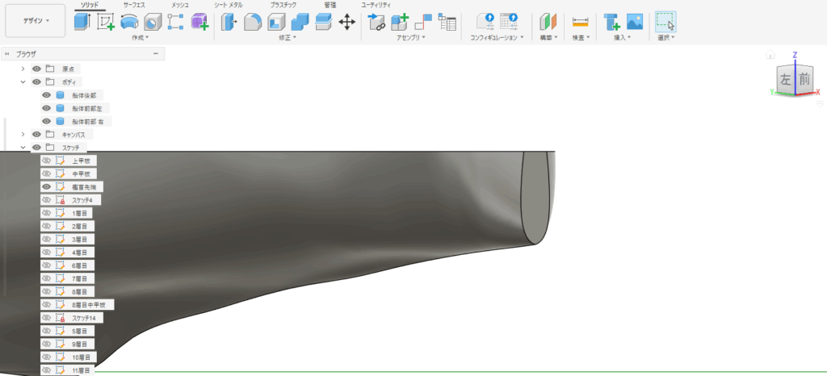The height and width of the screenshot is (376, 827).
Task: Click the Revolve tool icon
Action: pos(129,23)
